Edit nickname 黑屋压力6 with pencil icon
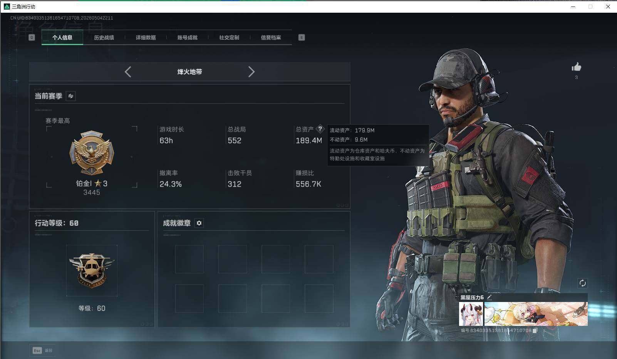The height and width of the screenshot is (359, 617). pos(489,297)
